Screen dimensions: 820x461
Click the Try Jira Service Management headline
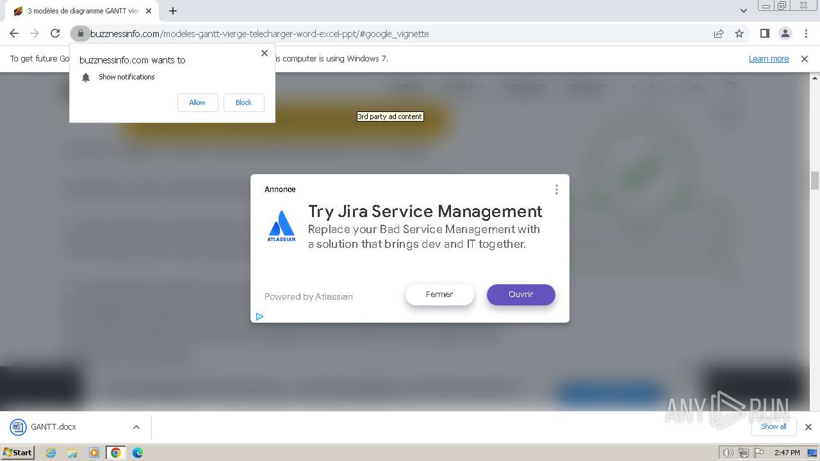(x=425, y=211)
